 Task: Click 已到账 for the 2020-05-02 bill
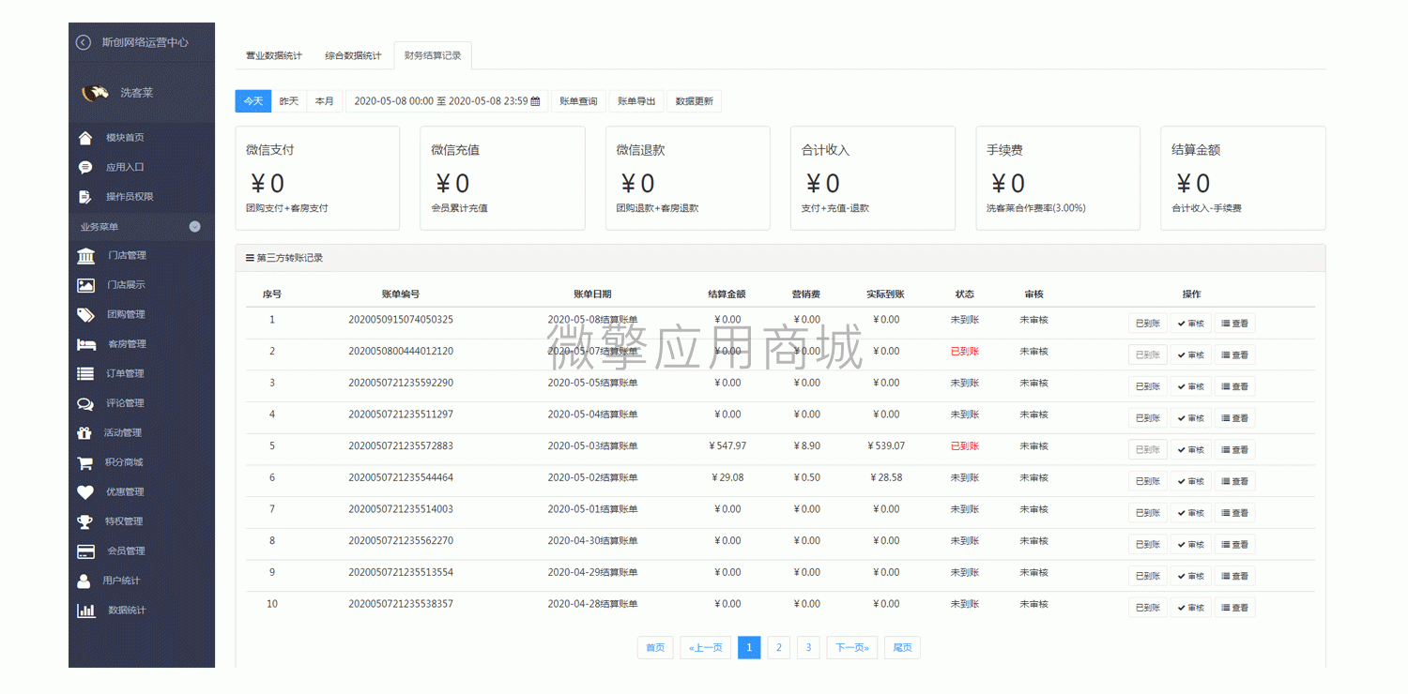coord(1148,481)
